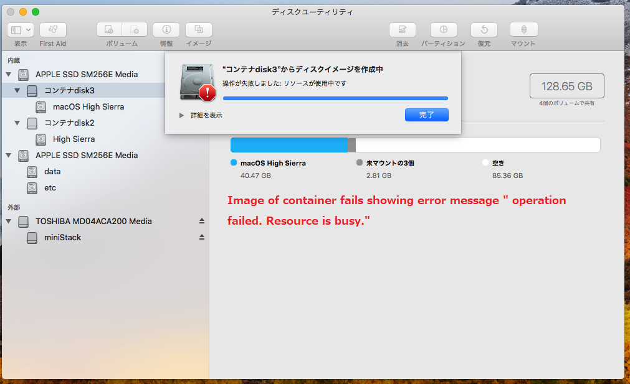Viewport: 630px width, 384px height.
Task: Click the white 空き legend dot
Action: point(485,162)
